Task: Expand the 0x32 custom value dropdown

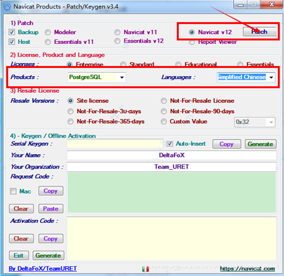Action: coord(255,122)
